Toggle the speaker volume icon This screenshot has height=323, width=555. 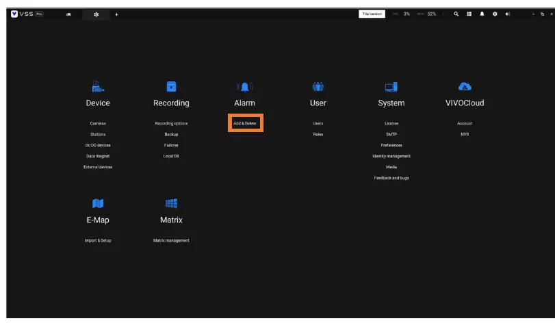coord(508,14)
